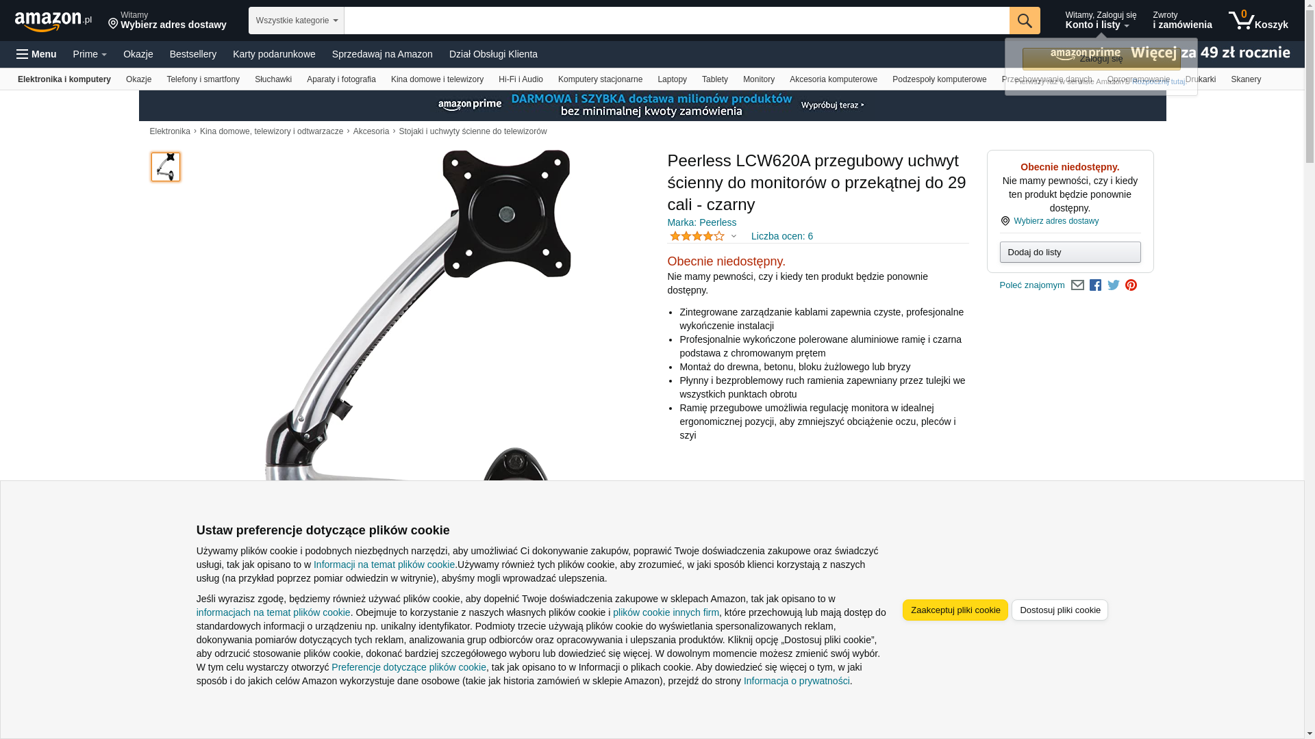This screenshot has width=1315, height=739.
Task: Open the Konto i listy dropdown
Action: tap(1101, 21)
